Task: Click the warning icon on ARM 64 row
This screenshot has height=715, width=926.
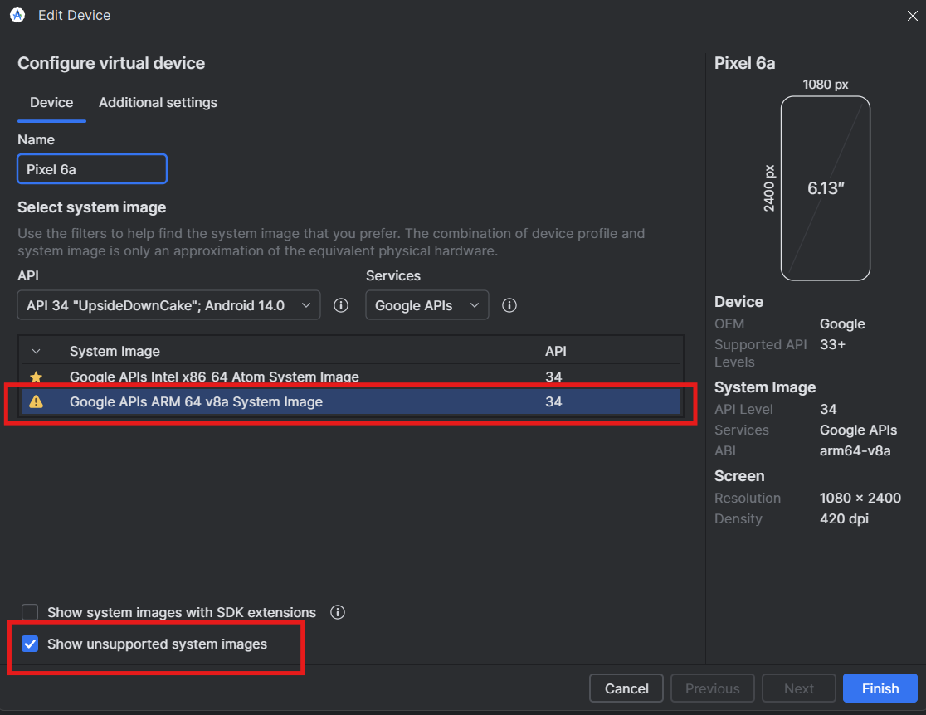Action: point(36,401)
